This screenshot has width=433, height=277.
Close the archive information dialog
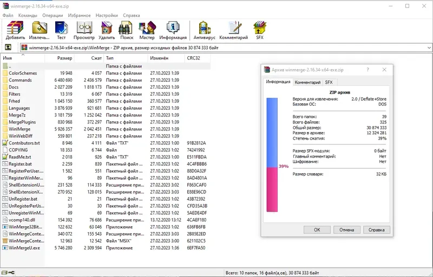384,70
